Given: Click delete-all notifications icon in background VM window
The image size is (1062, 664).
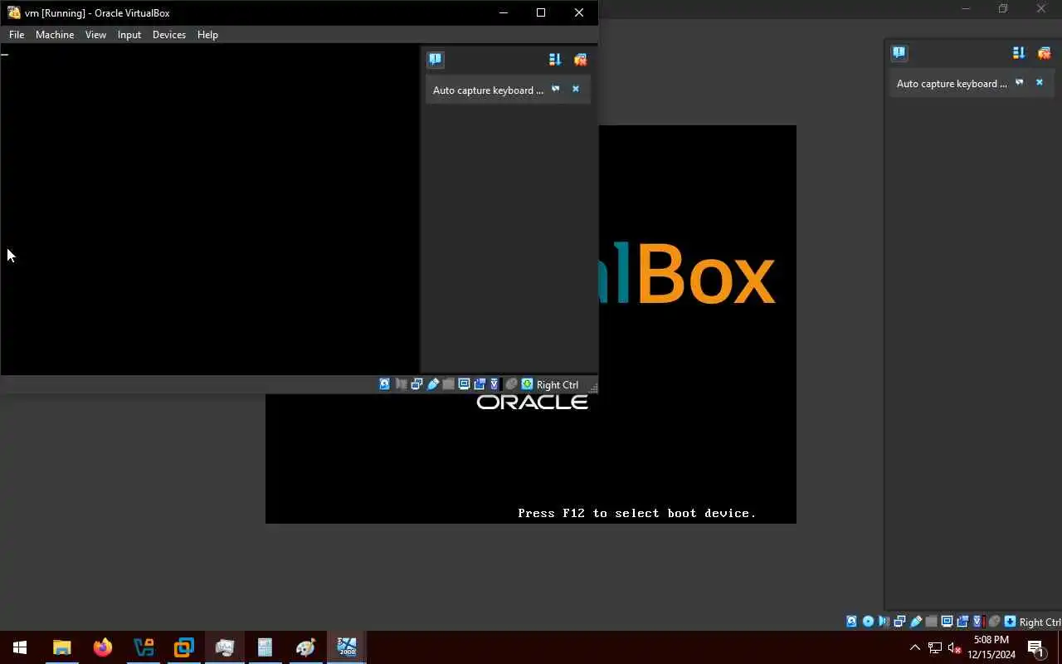Looking at the screenshot, I should [x=1044, y=53].
